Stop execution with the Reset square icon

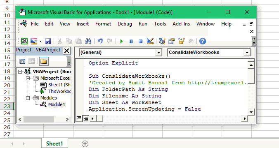point(141,42)
